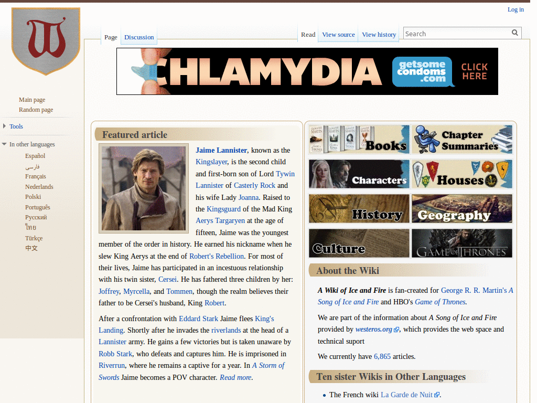537x403 pixels.
Task: Click the external link icon after westeros.org
Action: point(396,330)
